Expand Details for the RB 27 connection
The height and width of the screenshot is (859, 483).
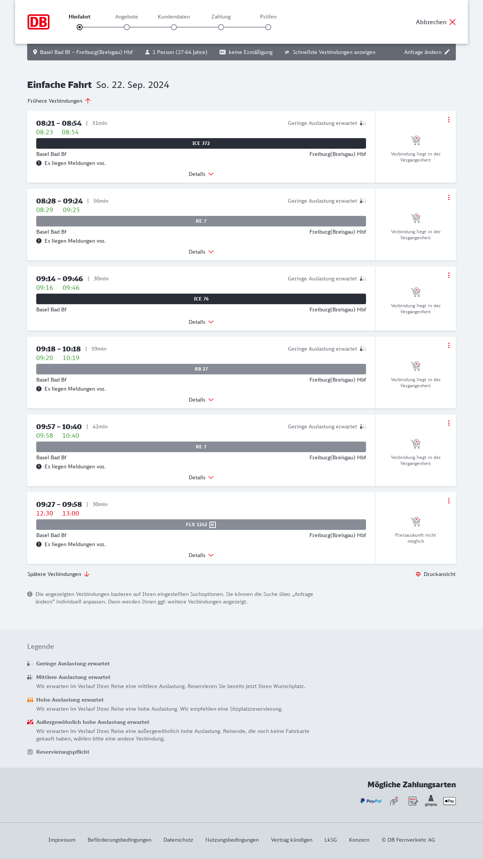201,400
